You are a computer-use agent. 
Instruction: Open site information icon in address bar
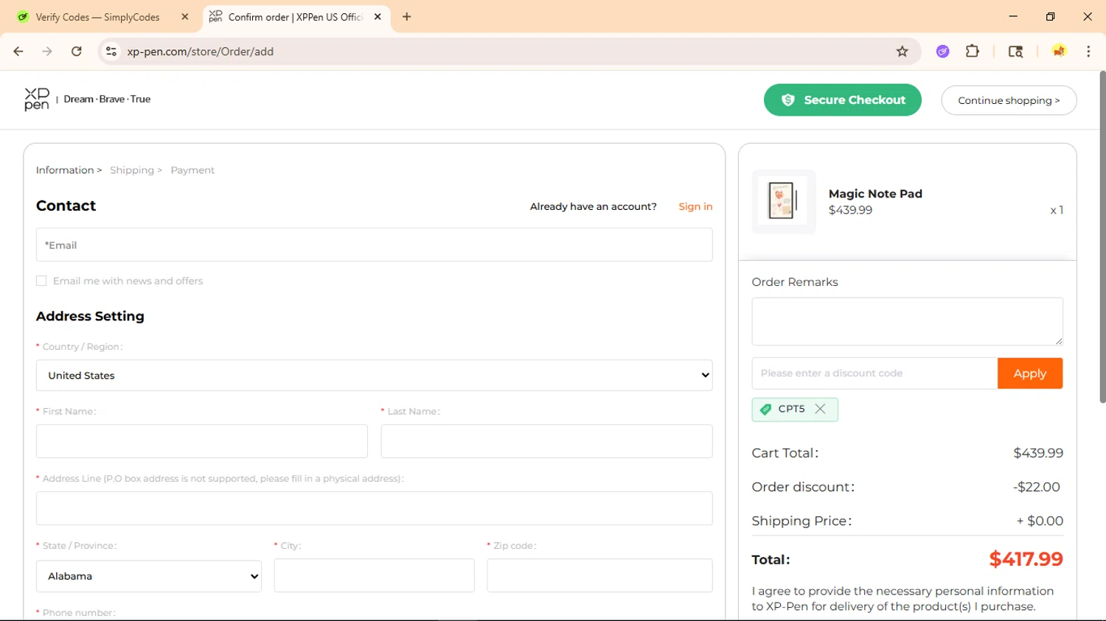pos(111,52)
